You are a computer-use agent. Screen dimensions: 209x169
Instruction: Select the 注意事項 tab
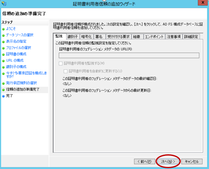173,37
